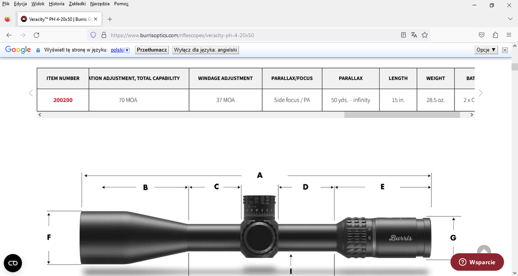Click the Przetłumacz button
The height and width of the screenshot is (276, 518).
(x=152, y=50)
